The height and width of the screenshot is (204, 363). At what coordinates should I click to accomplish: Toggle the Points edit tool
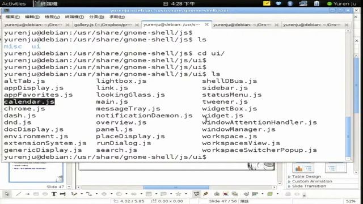click(x=196, y=194)
